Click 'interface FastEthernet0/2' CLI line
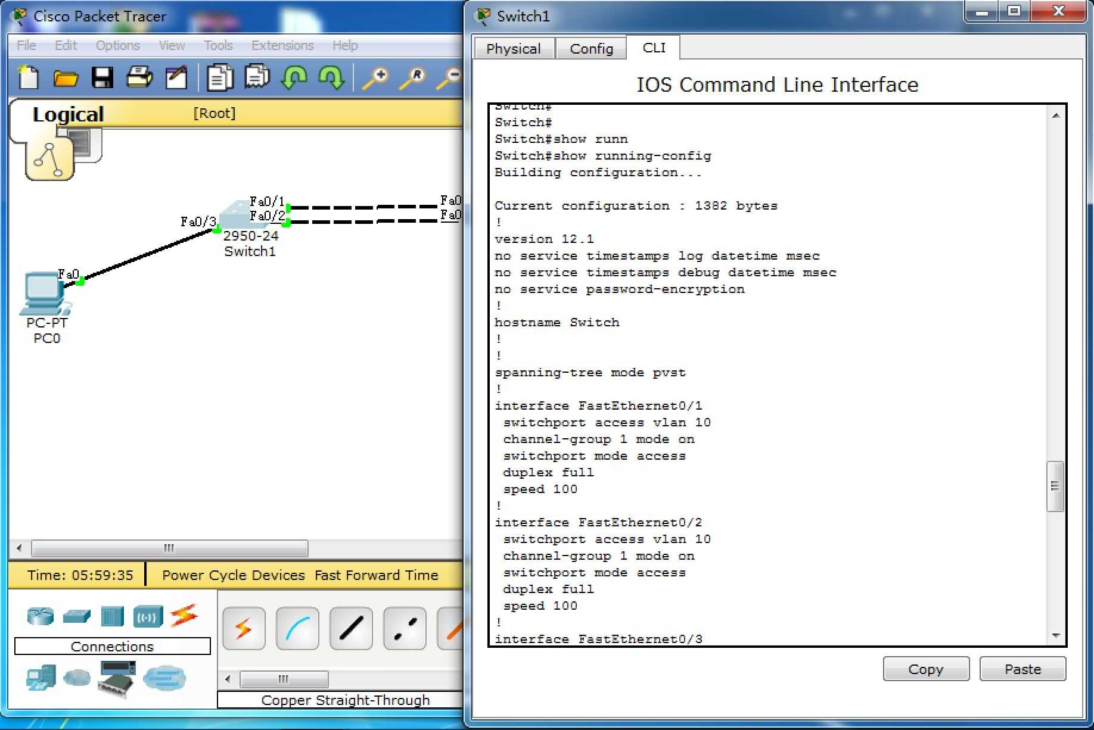 point(598,522)
